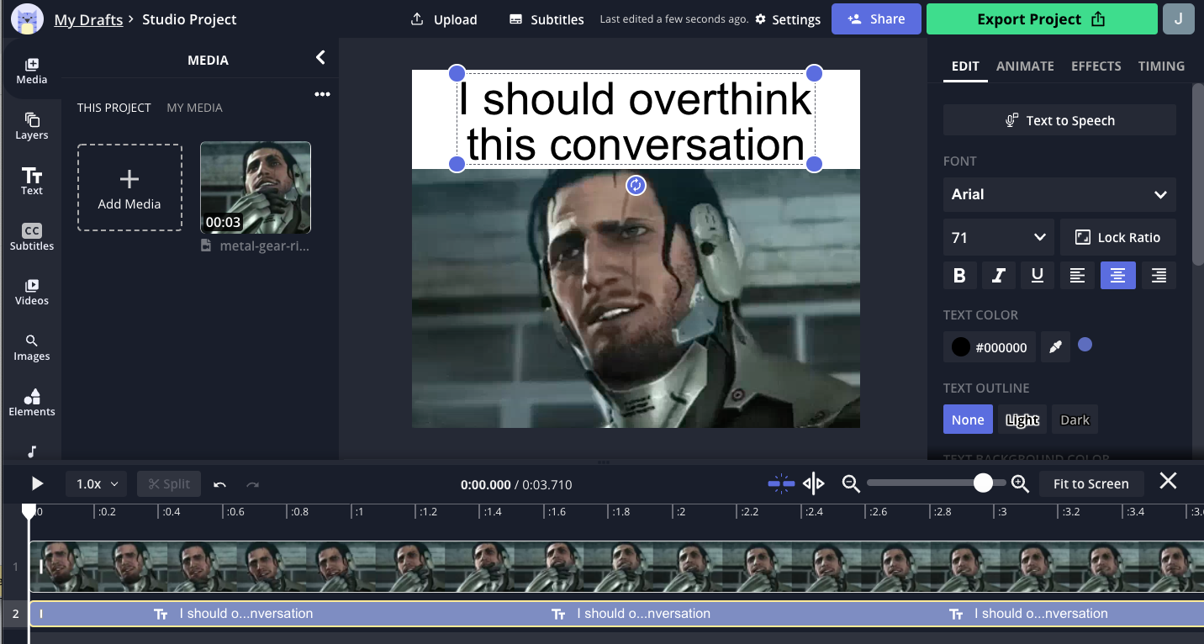The image size is (1204, 644).
Task: Click the black text color swatch
Action: coord(960,346)
